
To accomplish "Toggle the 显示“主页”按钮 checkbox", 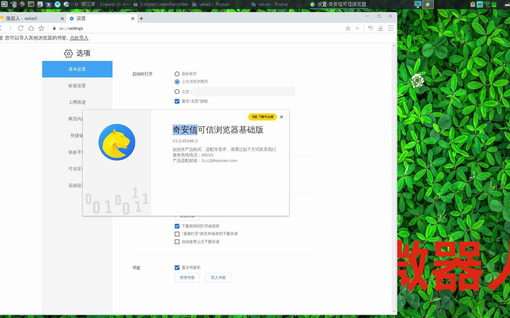I will (177, 101).
